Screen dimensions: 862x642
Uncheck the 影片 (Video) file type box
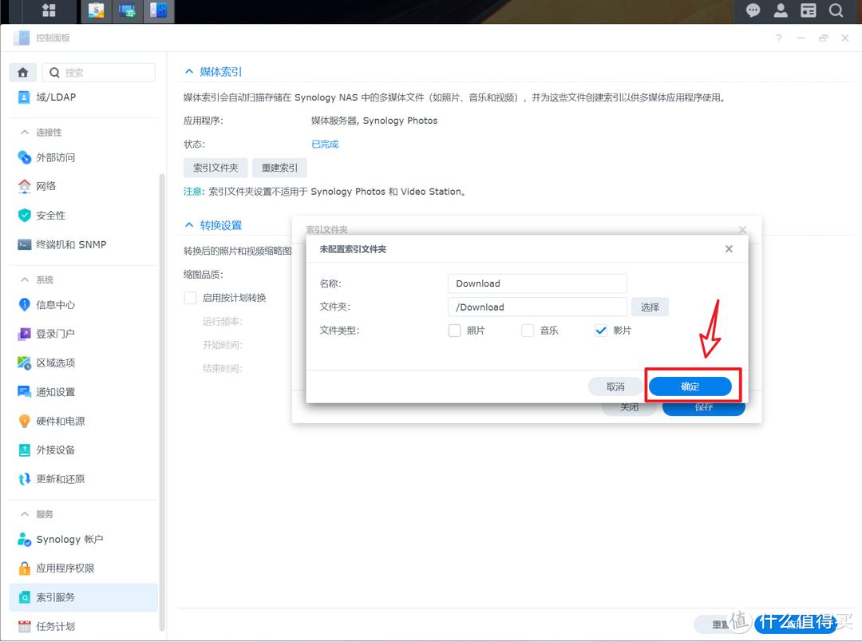point(601,331)
